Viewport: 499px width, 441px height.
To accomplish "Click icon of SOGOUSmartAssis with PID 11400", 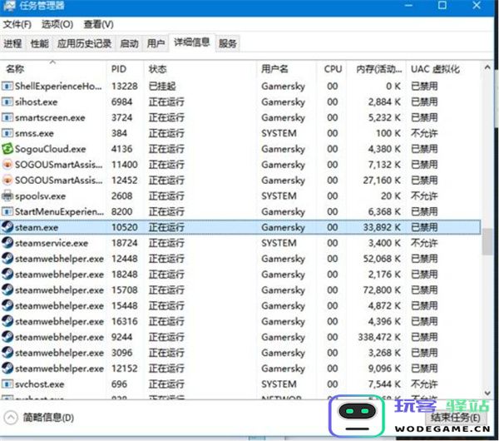I will [7, 164].
